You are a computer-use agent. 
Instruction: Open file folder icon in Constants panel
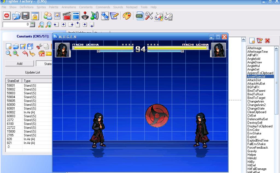click(x=16, y=46)
